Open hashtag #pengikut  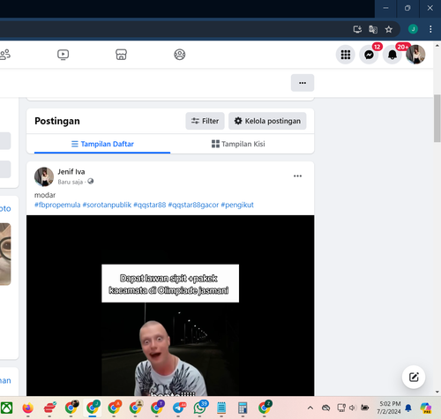click(237, 205)
